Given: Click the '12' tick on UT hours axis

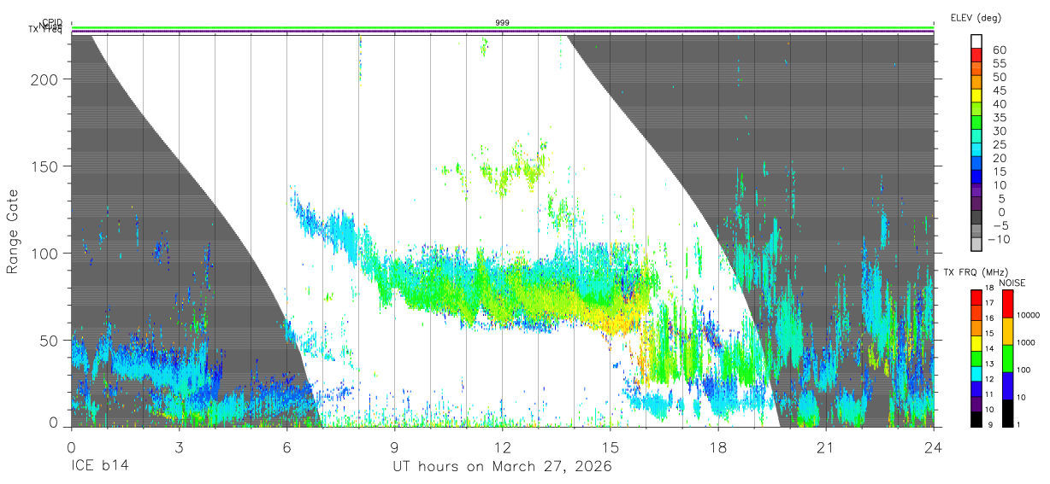Looking at the screenshot, I should click(x=503, y=448).
